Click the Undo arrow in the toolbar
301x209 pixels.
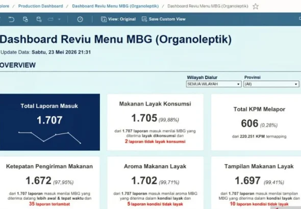[x=11, y=19]
